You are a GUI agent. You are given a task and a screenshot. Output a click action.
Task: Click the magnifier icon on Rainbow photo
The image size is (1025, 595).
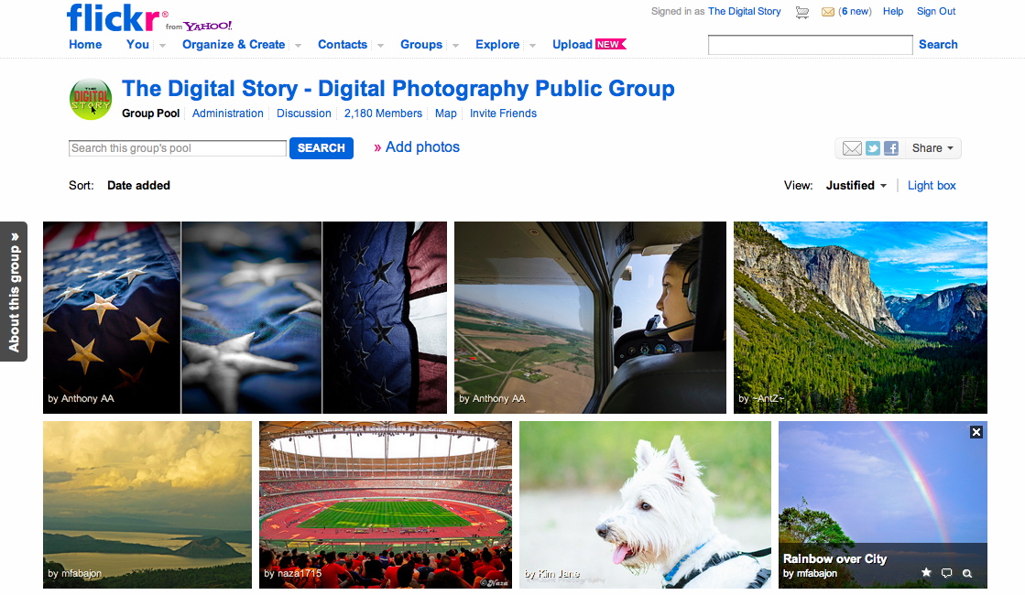(x=967, y=573)
